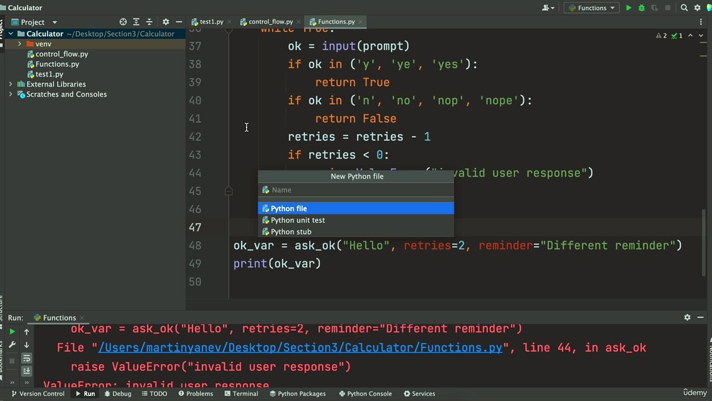This screenshot has height=401, width=712.
Task: Open Search Everywhere magnifier icon
Action: pos(684,8)
